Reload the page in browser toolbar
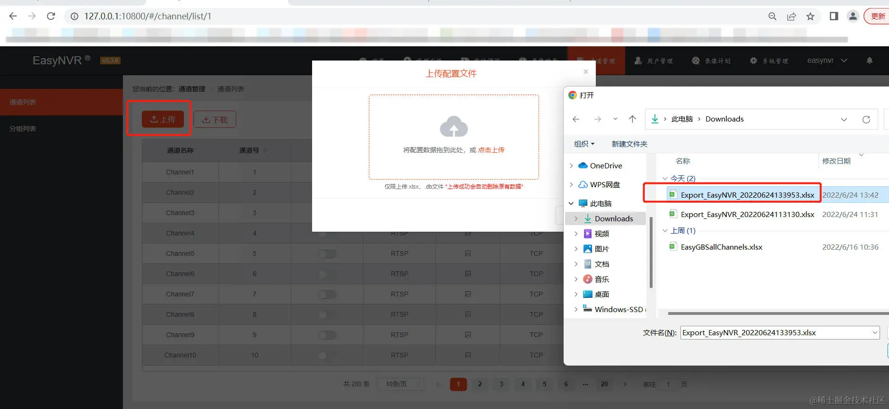 click(x=51, y=16)
